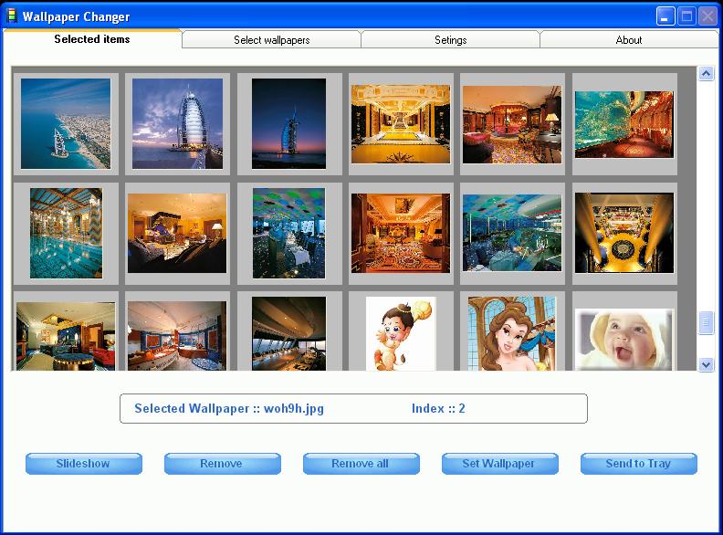Click the scroll up arrow of thumbnail list
The image size is (723, 535).
point(706,74)
